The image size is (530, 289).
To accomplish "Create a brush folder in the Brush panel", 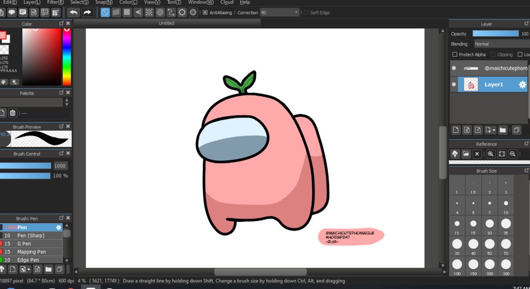I will (x=48, y=269).
